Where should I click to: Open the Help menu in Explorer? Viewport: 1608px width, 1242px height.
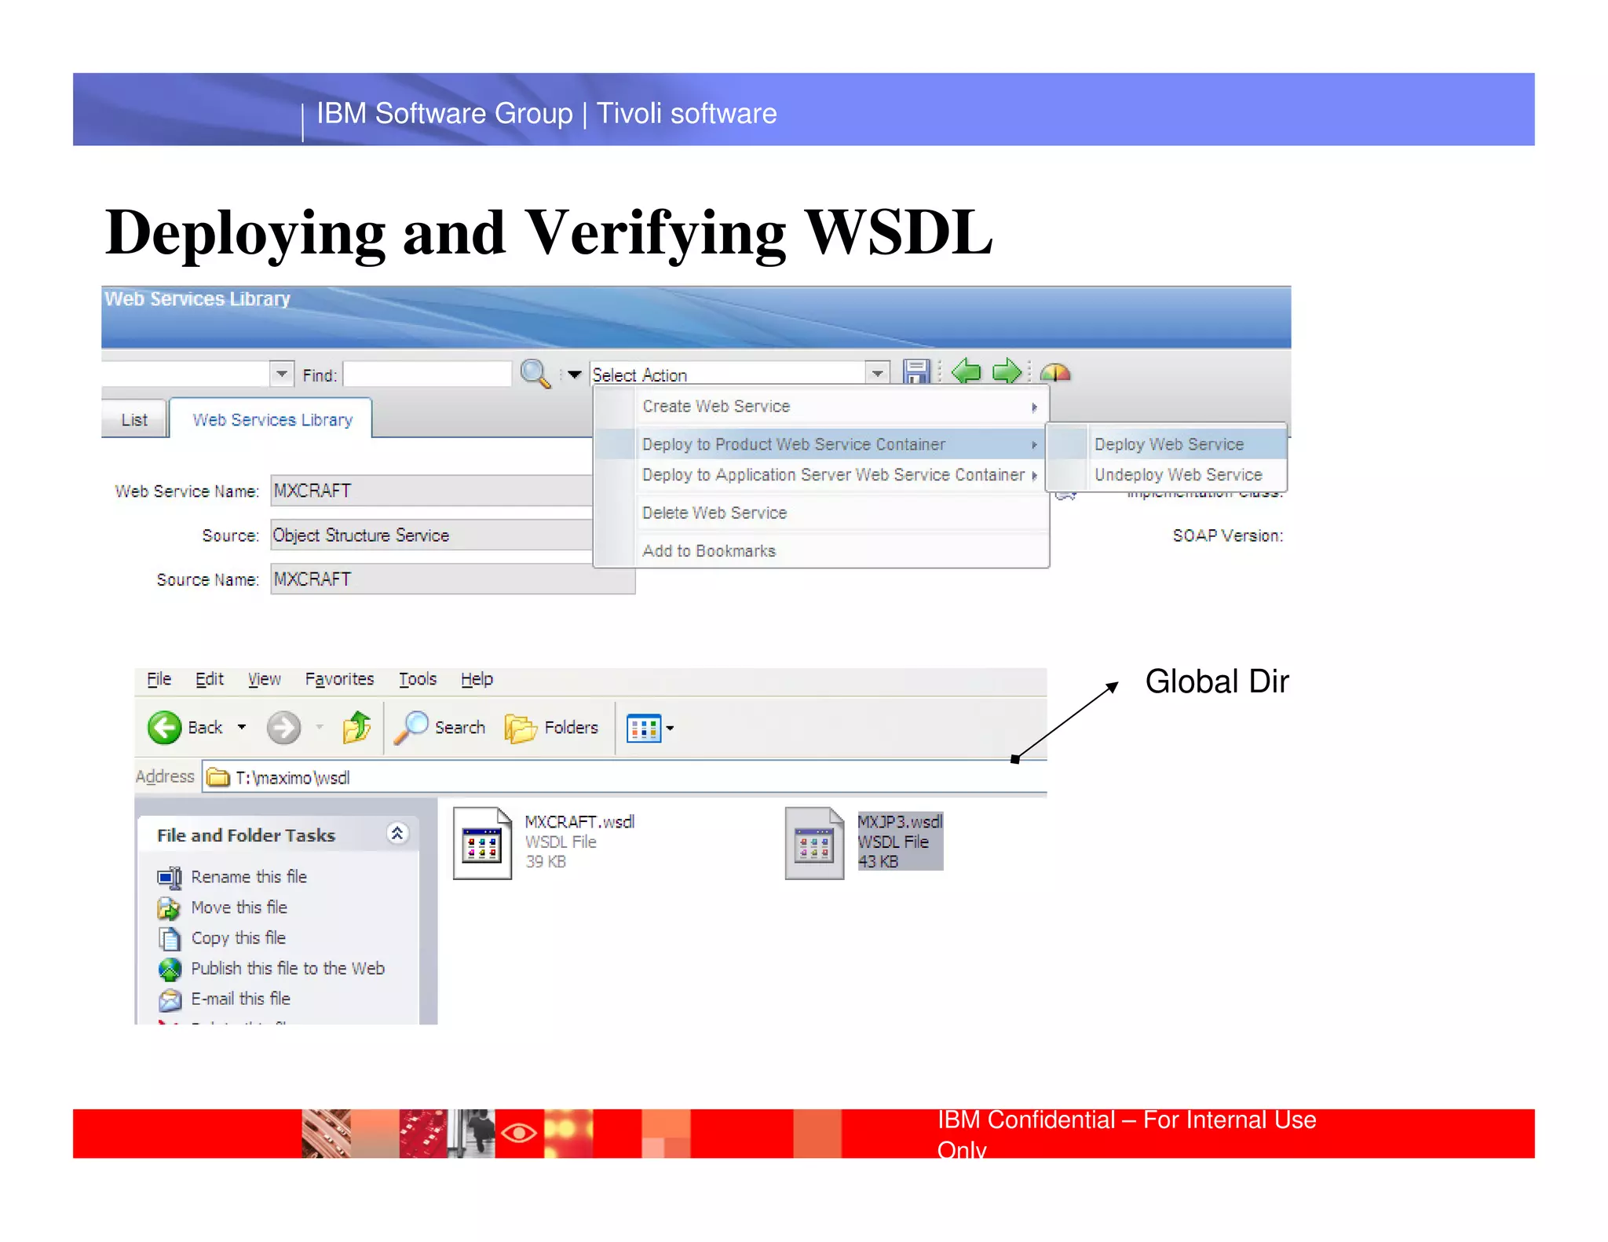point(477,679)
